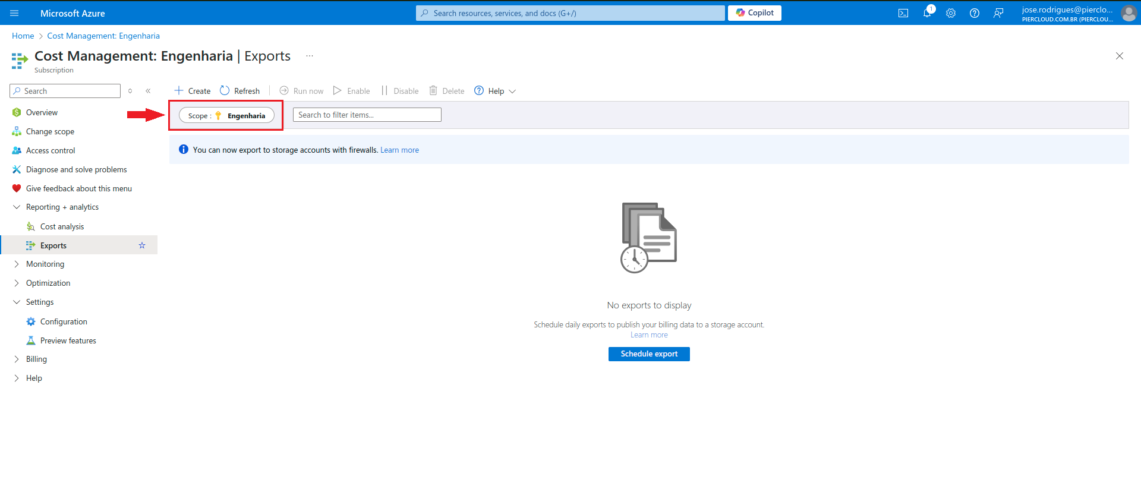
Task: Open Cost analysis in the sidebar
Action: [62, 226]
